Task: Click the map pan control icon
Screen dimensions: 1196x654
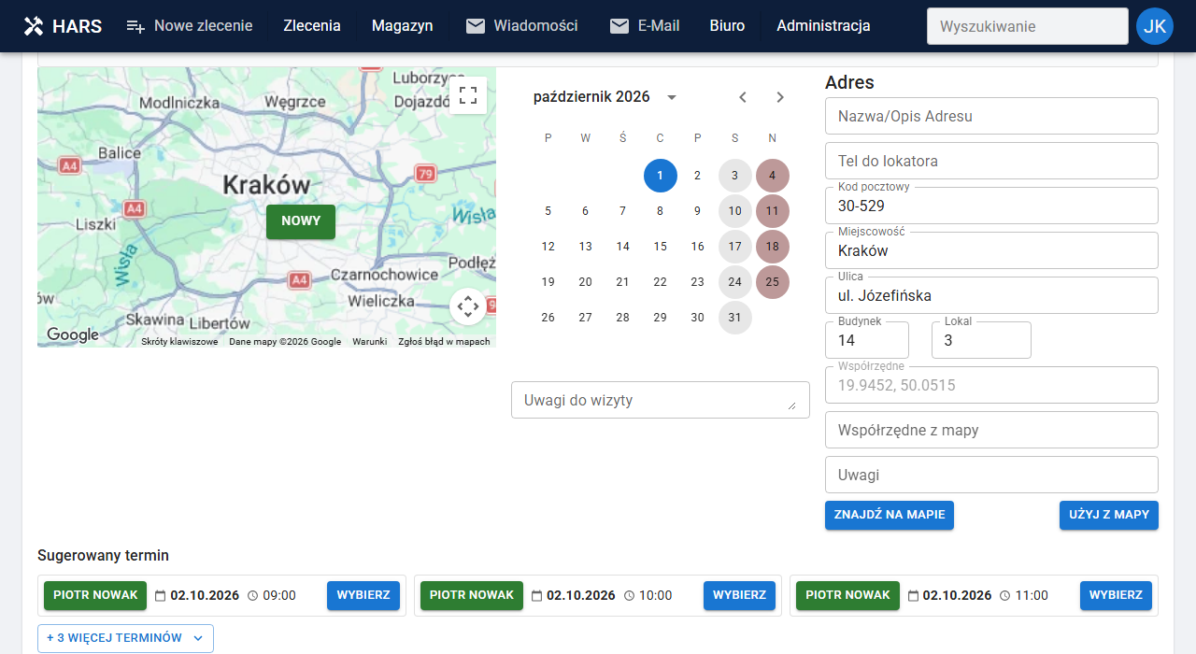Action: pos(468,306)
